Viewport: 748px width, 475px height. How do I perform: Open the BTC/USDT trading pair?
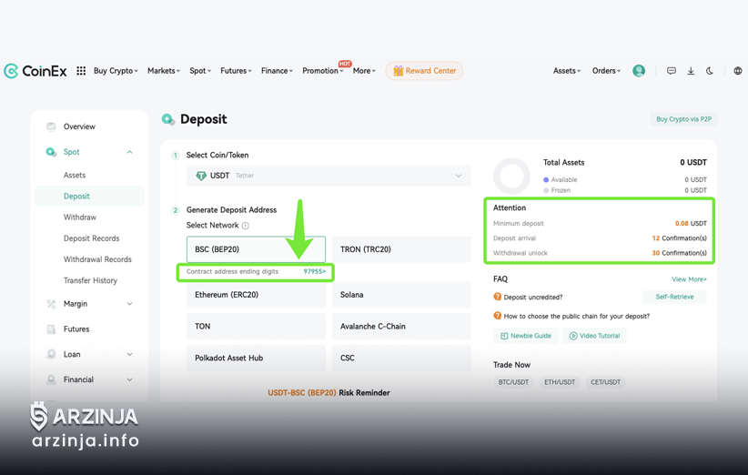pyautogui.click(x=513, y=382)
